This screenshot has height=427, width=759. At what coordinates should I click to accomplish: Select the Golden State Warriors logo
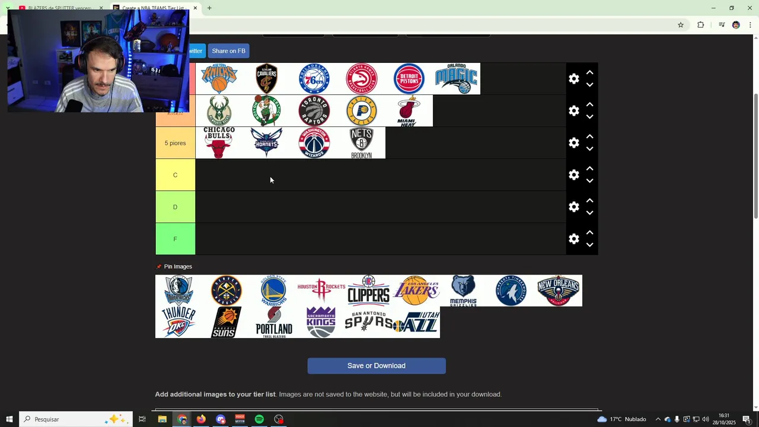(274, 291)
